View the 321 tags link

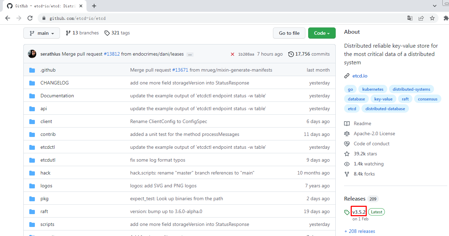117,33
